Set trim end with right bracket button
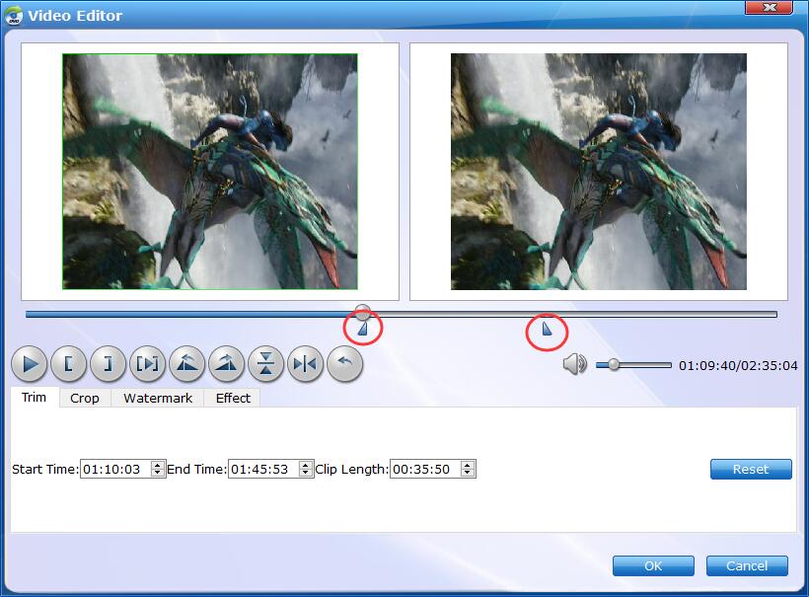 [108, 365]
